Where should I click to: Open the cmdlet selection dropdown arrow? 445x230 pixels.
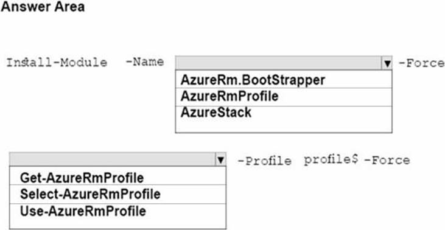[221, 159]
